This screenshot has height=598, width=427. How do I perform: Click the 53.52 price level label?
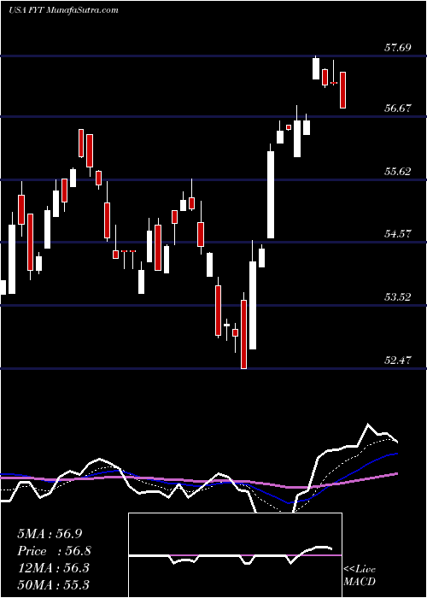(x=398, y=296)
